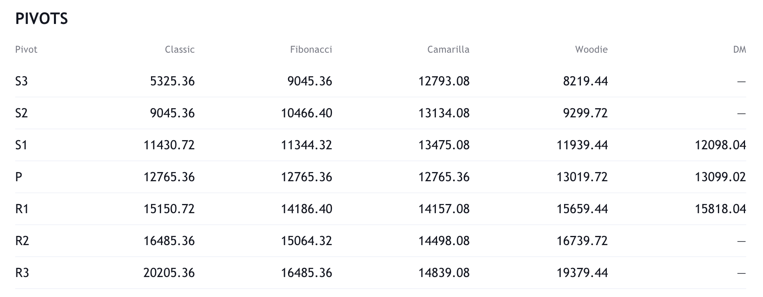Viewport: 763px width, 297px height.
Task: Select the S1 row label
Action: 22,145
